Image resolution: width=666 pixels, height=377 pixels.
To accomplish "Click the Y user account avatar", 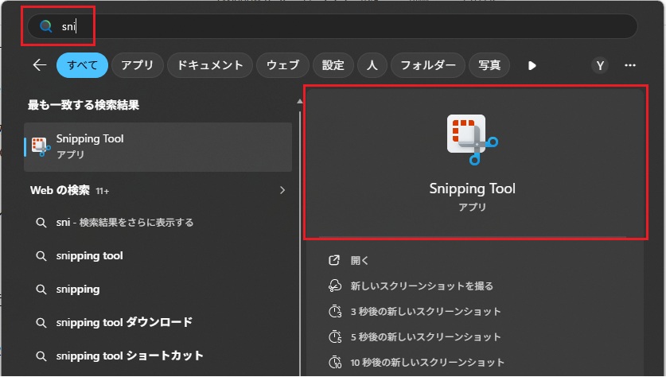I will click(600, 65).
